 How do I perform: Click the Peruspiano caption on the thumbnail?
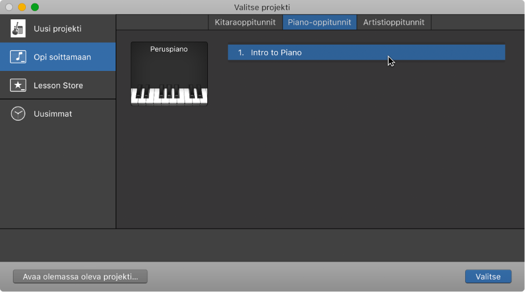click(x=169, y=49)
